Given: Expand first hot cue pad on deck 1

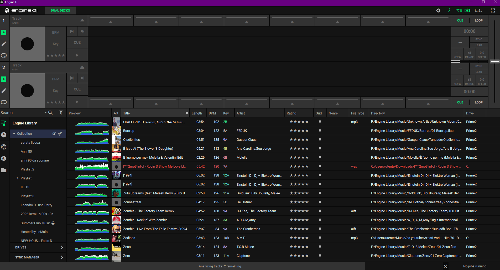Looking at the screenshot, I should 111,20.
